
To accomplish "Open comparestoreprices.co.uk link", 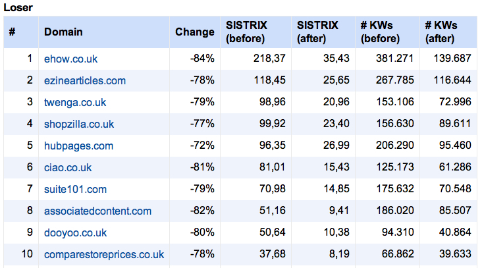I will 104,255.
